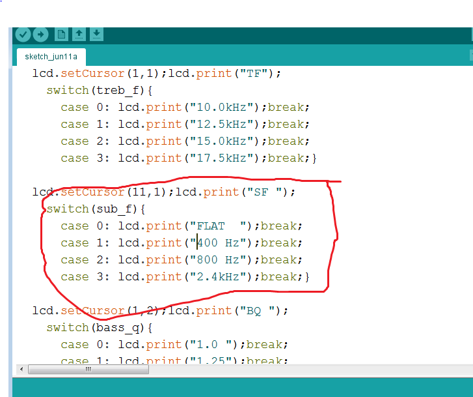Open a sketch with the Open icon
473x397 pixels.
pos(79,35)
